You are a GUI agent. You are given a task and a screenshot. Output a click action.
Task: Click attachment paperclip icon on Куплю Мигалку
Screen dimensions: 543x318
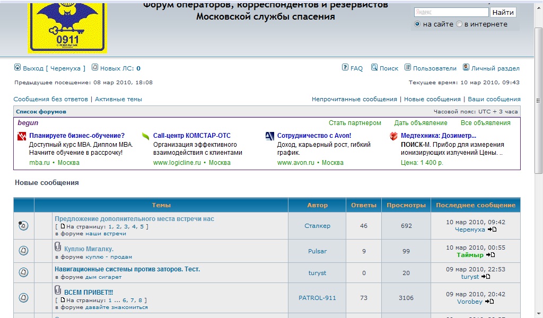click(x=58, y=247)
